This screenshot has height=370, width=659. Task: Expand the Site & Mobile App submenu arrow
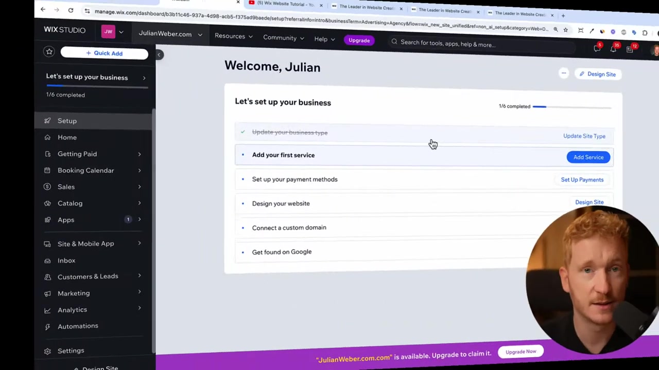click(140, 244)
